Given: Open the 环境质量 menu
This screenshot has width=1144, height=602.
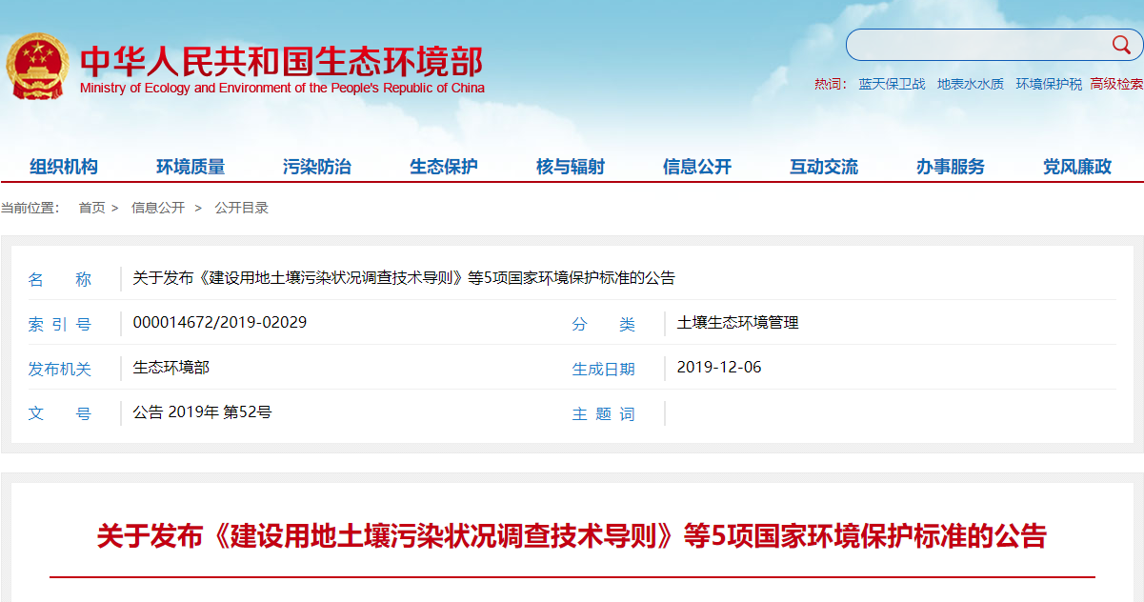Looking at the screenshot, I should [x=191, y=167].
